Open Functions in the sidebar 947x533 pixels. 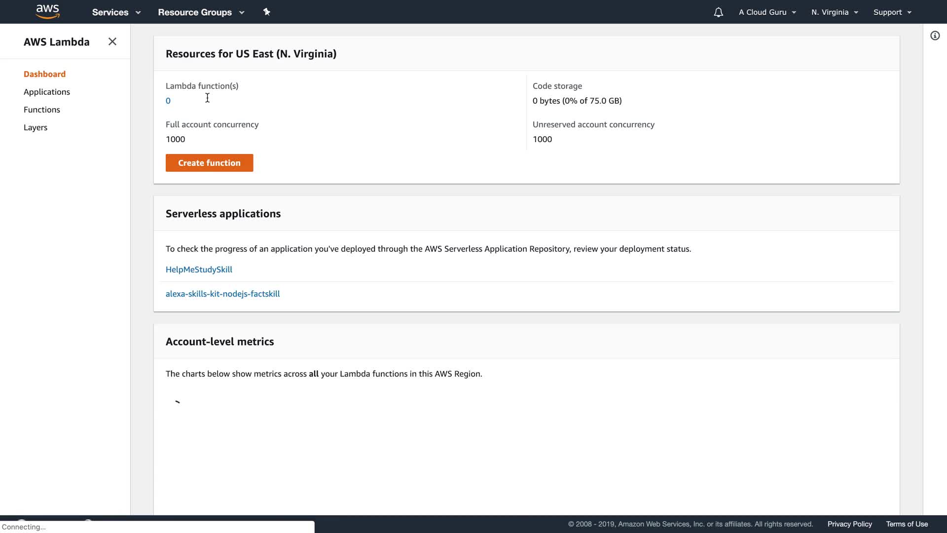coord(42,110)
